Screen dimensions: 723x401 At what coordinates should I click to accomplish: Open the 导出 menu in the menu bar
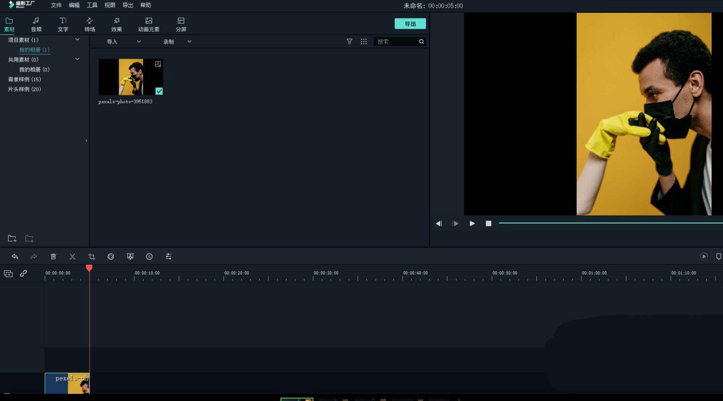tap(128, 5)
